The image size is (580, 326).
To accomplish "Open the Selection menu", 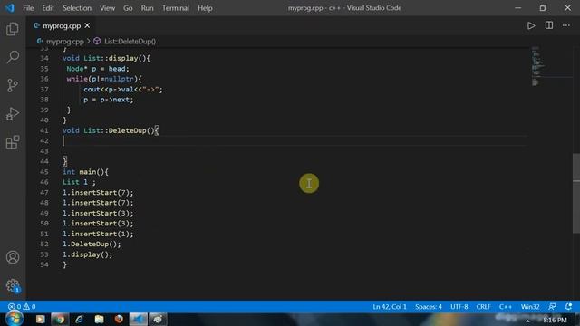I will click(x=76, y=8).
